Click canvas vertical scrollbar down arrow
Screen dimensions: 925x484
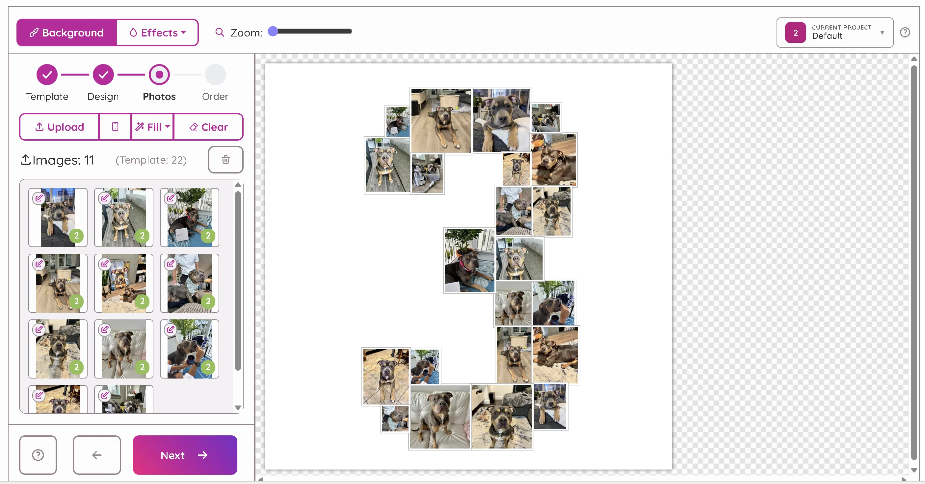(914, 471)
